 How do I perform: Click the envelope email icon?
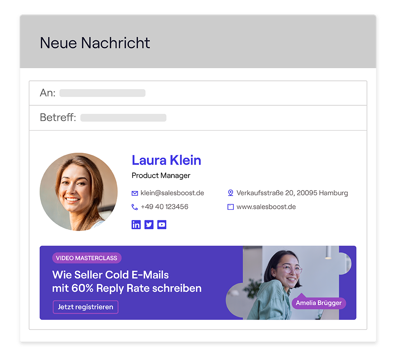point(135,193)
